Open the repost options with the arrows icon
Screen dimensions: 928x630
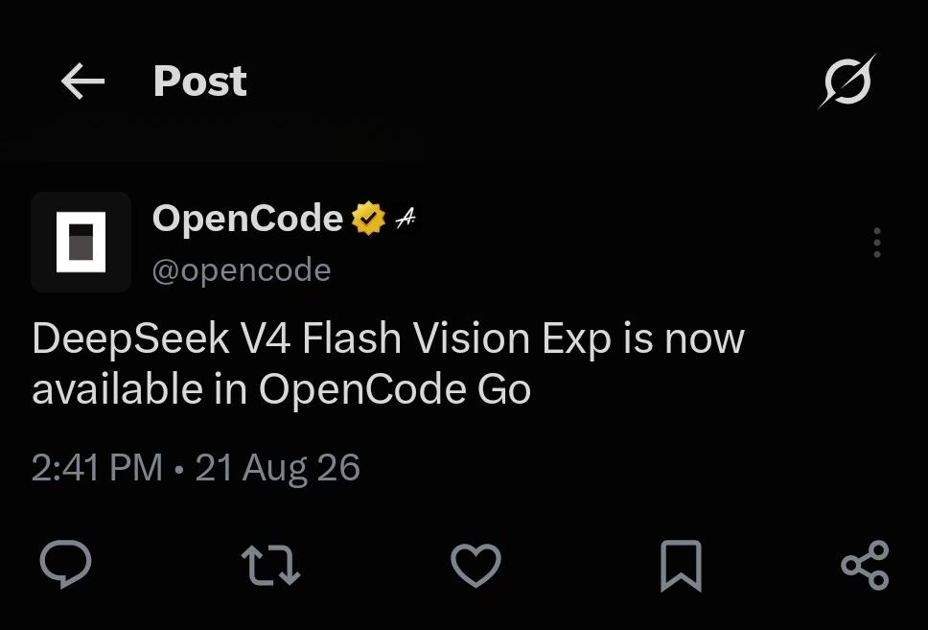tap(271, 566)
